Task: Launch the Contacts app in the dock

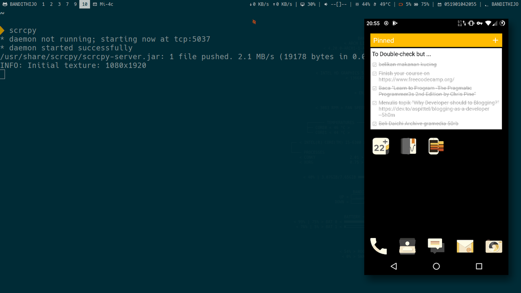Action: tap(407, 246)
